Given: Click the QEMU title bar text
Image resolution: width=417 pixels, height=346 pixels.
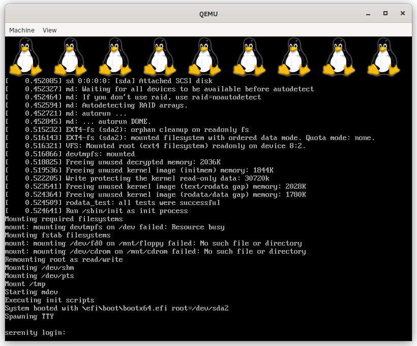Looking at the screenshot, I should coord(208,14).
